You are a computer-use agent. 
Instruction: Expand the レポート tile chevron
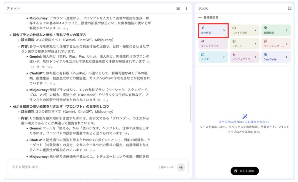pos(255,44)
